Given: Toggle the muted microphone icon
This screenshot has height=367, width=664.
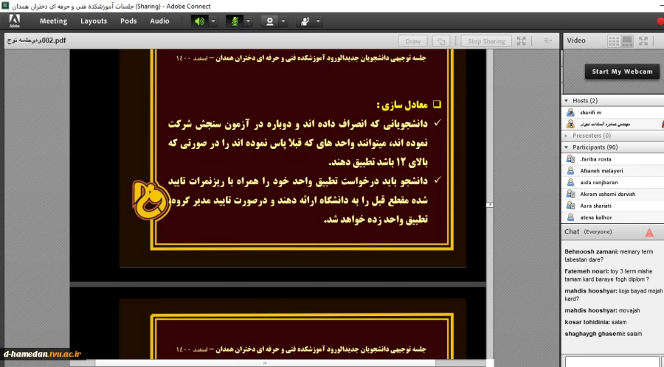Looking at the screenshot, I should 235,21.
